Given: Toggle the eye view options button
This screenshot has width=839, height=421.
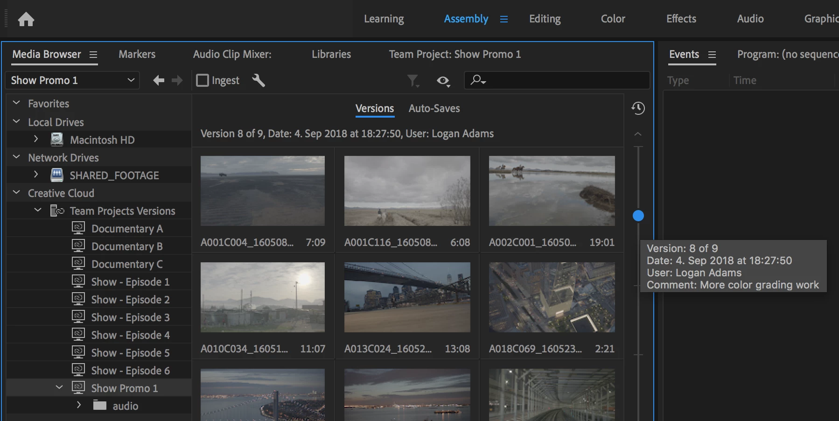Looking at the screenshot, I should (x=443, y=81).
